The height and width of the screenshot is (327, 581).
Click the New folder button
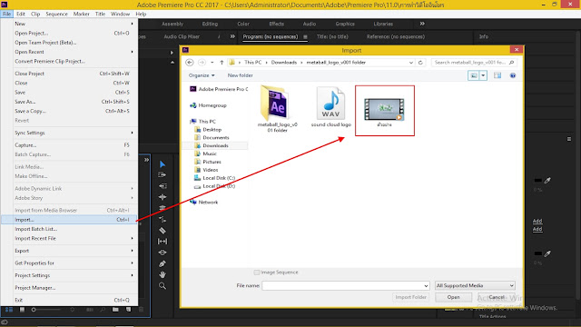pos(240,75)
